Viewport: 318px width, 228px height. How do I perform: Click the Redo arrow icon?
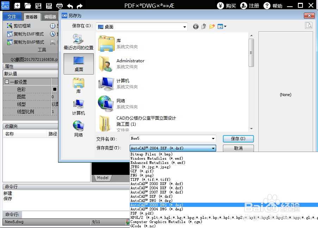point(80,6)
